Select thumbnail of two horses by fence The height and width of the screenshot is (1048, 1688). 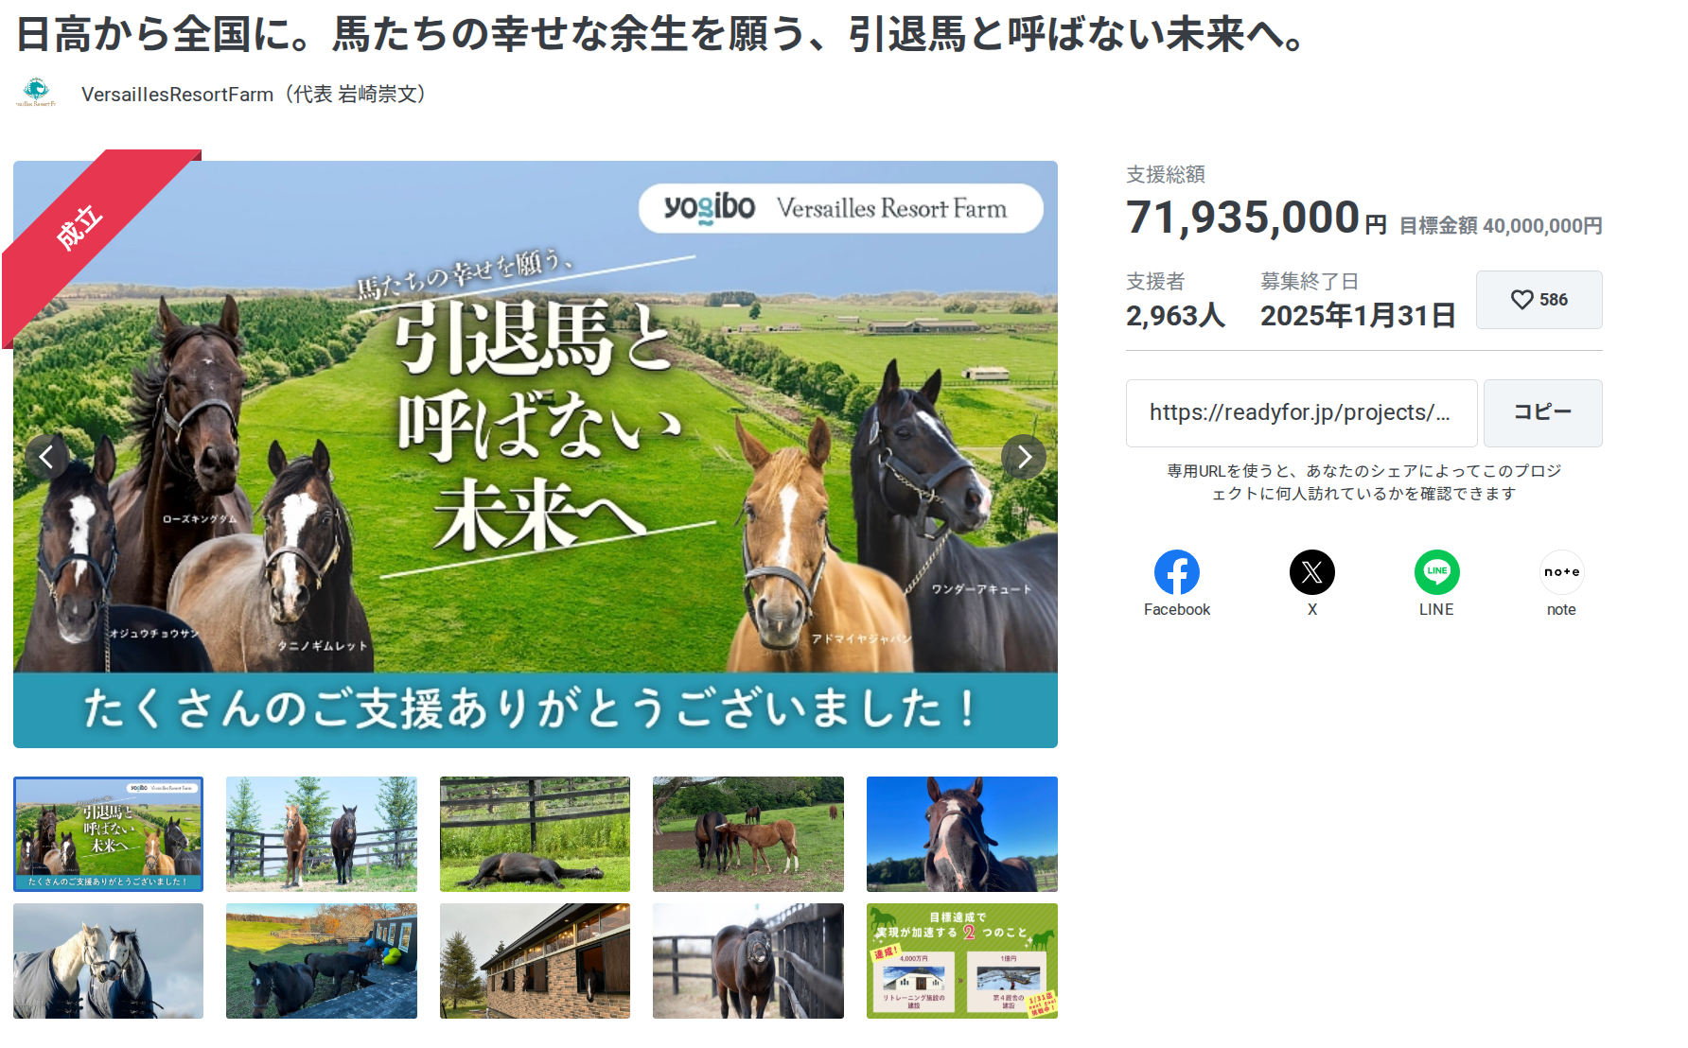click(322, 834)
